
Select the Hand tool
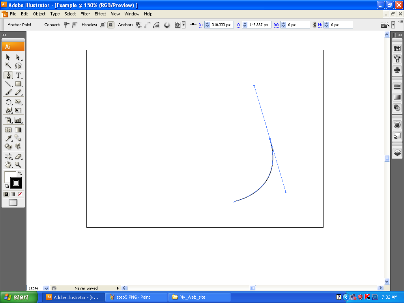coord(8,165)
